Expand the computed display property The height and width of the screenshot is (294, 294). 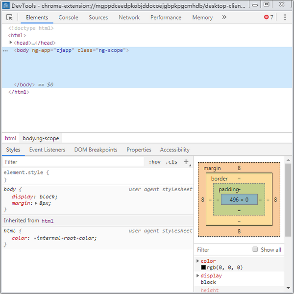pyautogui.click(x=197, y=276)
